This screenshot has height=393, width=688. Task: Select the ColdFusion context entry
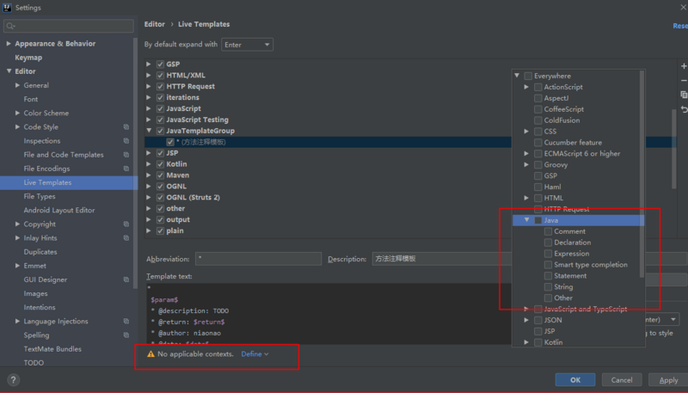pyautogui.click(x=562, y=120)
